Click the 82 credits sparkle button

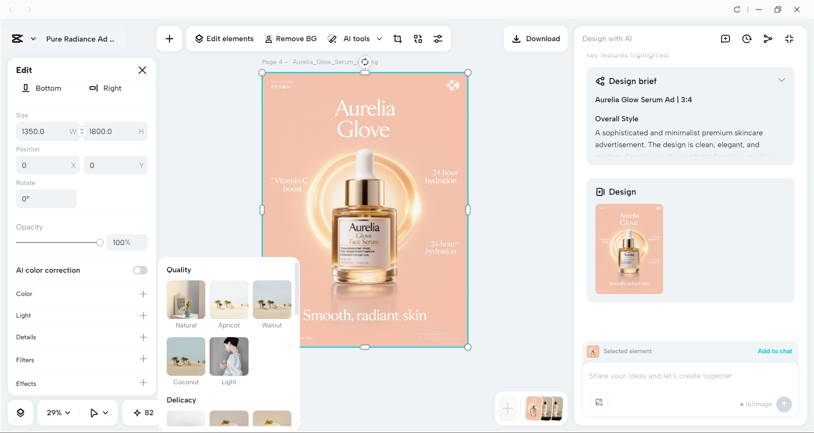143,413
